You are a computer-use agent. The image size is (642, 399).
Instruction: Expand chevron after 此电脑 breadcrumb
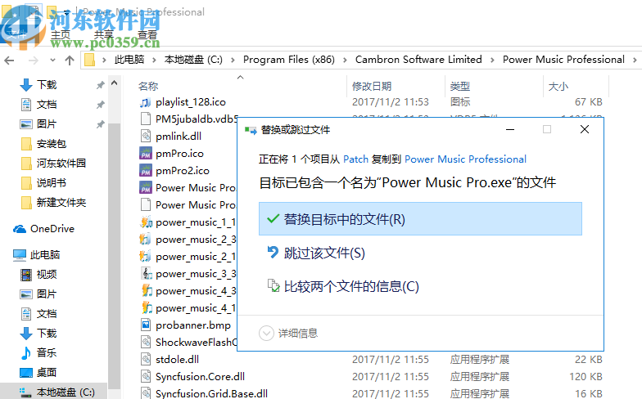click(x=154, y=61)
